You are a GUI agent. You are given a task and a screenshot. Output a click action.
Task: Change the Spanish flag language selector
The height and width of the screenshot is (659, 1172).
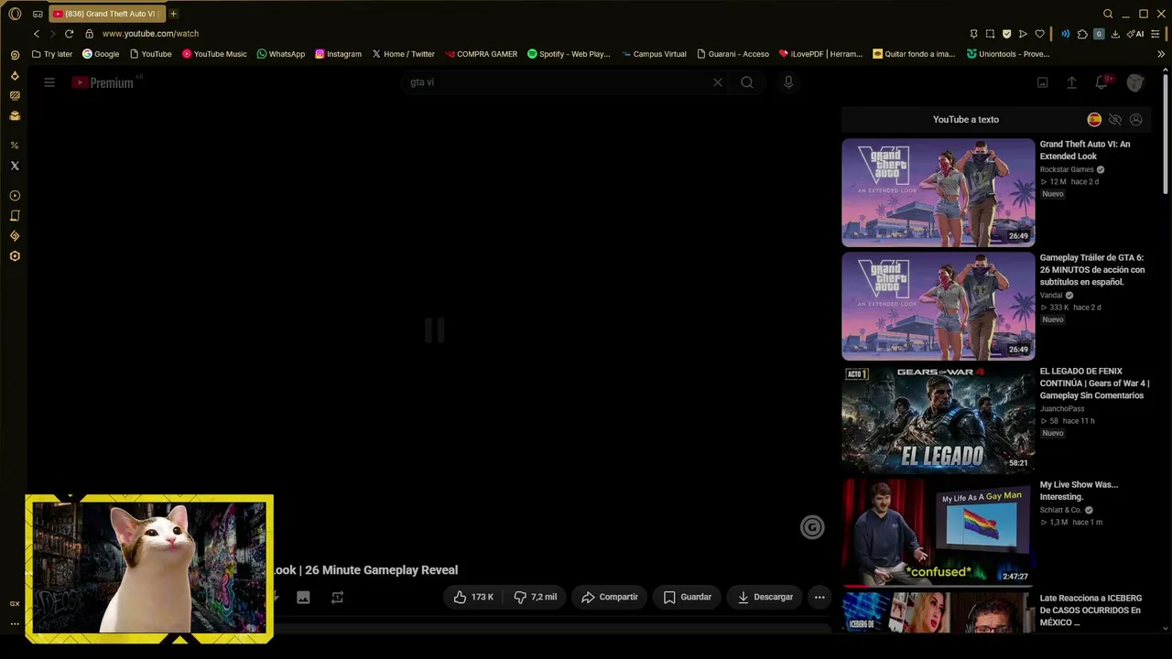click(x=1094, y=120)
